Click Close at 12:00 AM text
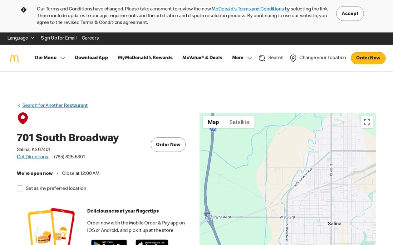 81,173
